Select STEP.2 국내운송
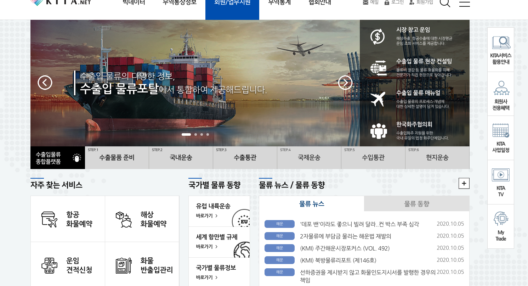 (x=181, y=158)
